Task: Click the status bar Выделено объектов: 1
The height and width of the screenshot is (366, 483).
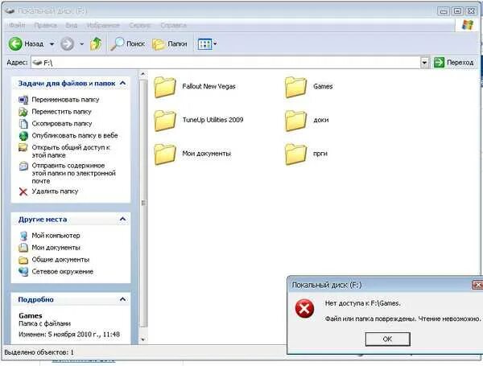Action: point(39,352)
